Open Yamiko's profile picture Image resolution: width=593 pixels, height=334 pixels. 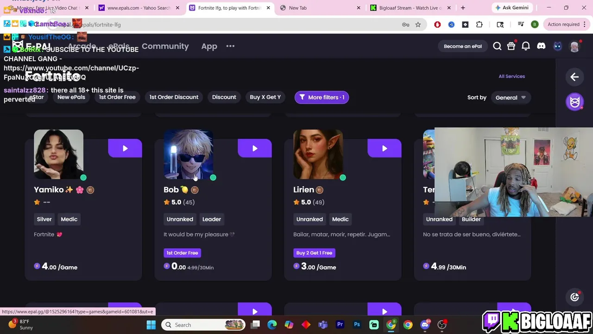[x=58, y=154]
